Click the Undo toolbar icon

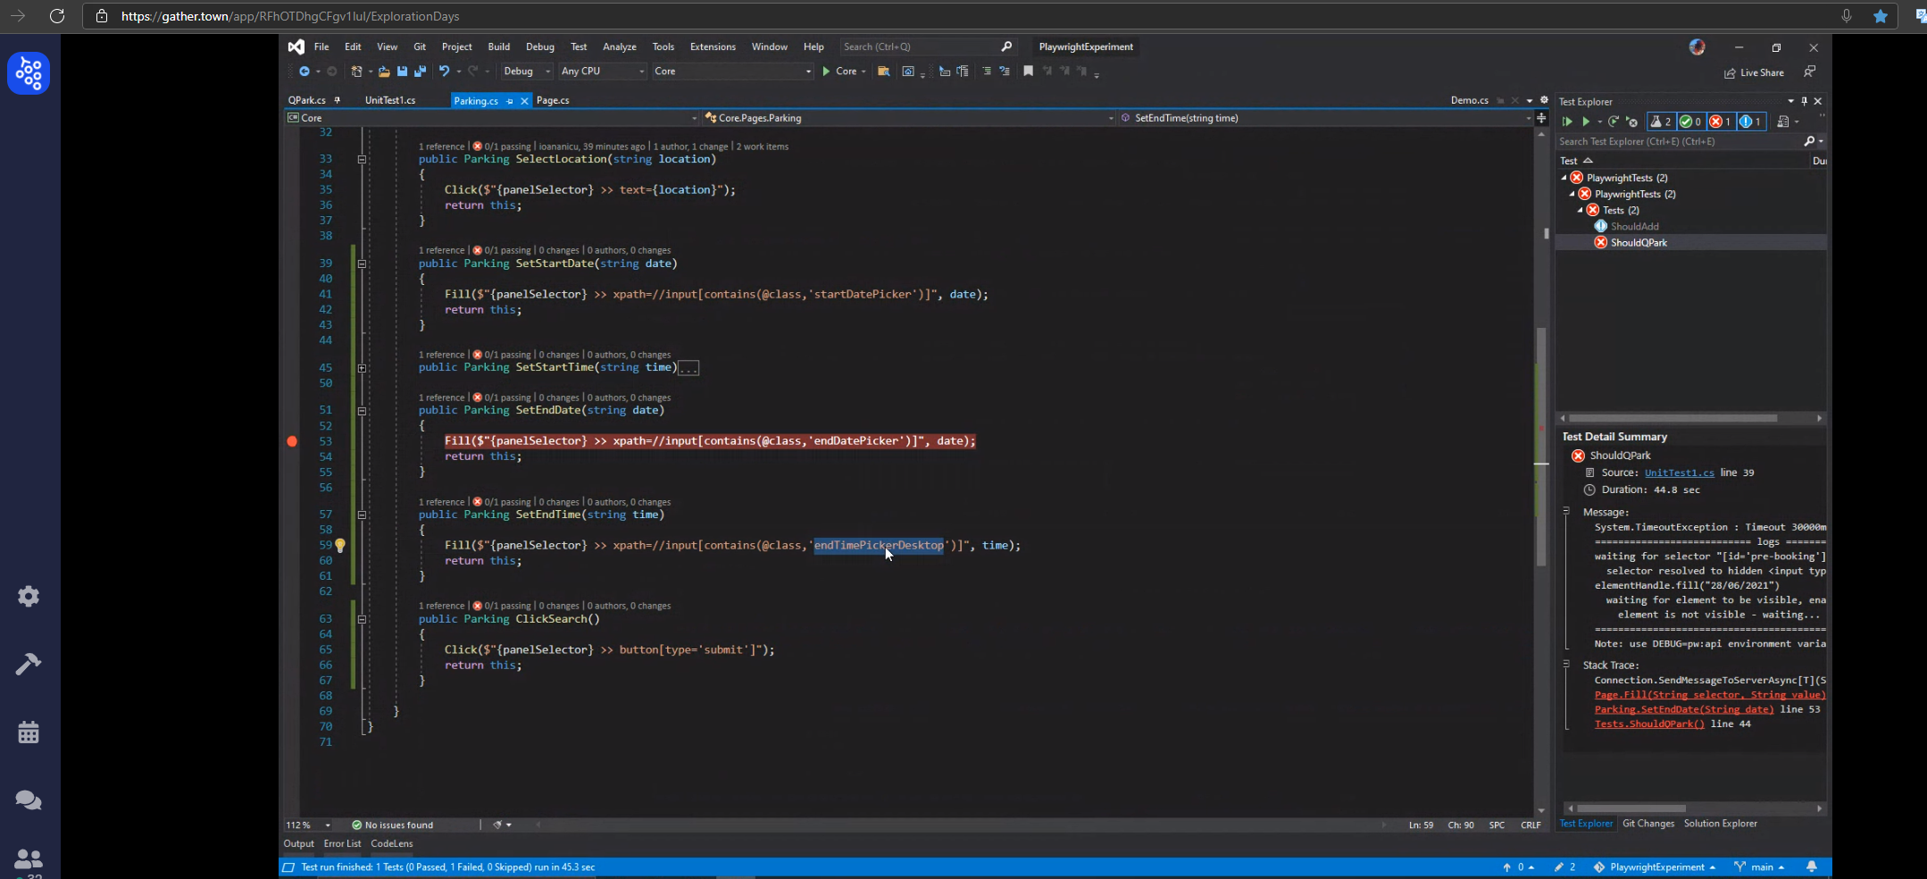click(444, 71)
